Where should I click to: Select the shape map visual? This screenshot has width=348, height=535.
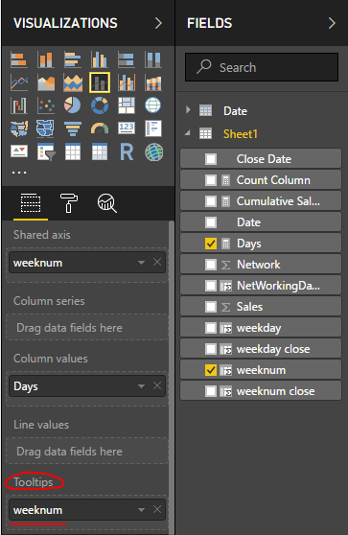46,128
